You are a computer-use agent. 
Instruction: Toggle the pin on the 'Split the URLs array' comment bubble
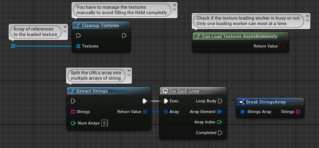[x=129, y=71]
